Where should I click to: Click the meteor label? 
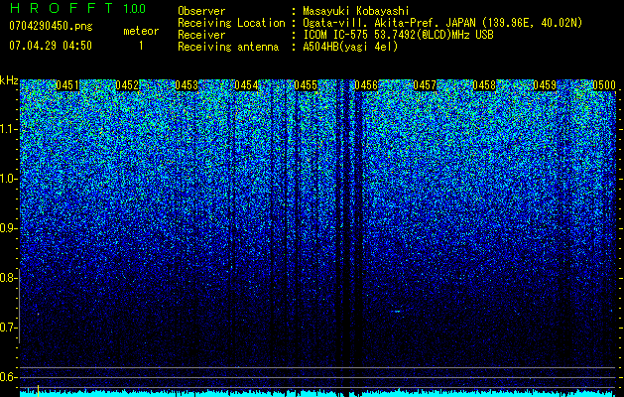click(x=141, y=31)
